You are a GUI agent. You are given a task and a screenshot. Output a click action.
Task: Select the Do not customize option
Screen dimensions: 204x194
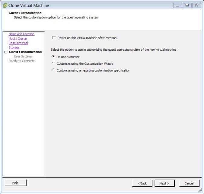point(53,57)
